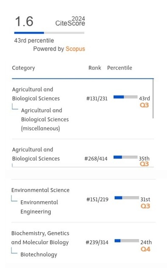Click the Category column header
The image size is (167, 268).
[x=23, y=68]
